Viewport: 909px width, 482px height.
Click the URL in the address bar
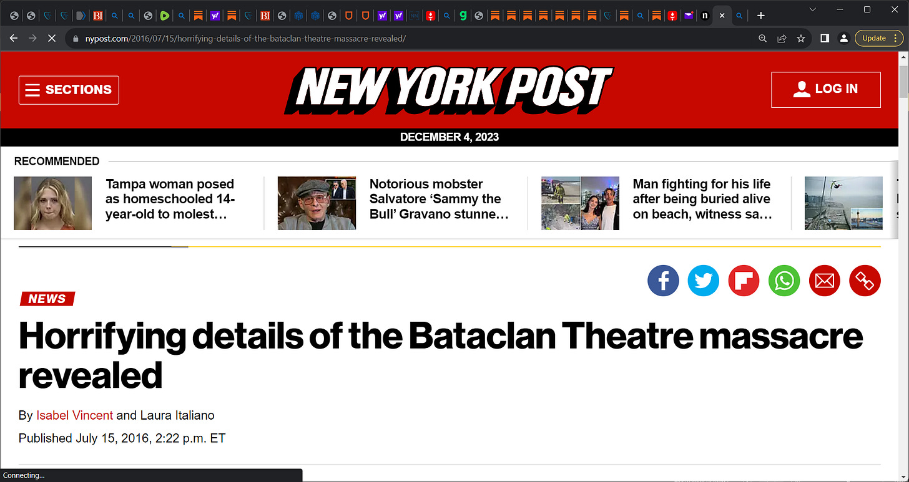pyautogui.click(x=245, y=38)
